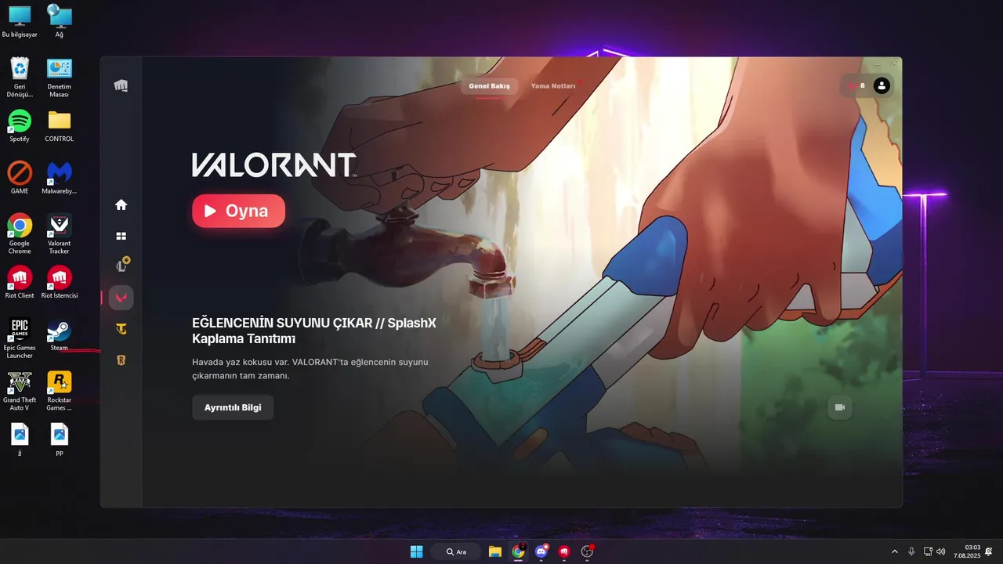The height and width of the screenshot is (564, 1003).
Task: Select Teamfight Tactics icon in sidebar
Action: coord(121,329)
